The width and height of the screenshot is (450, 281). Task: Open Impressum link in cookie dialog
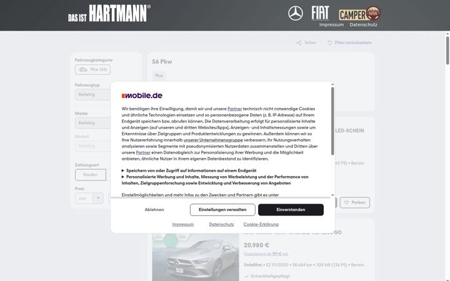click(x=182, y=225)
